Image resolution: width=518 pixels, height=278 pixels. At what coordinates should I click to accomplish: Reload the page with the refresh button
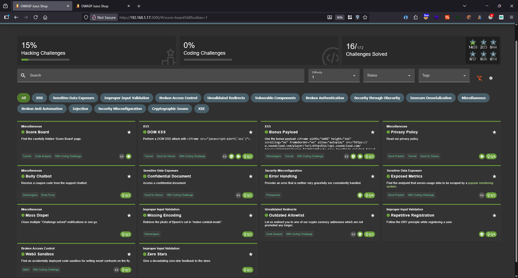click(x=35, y=17)
